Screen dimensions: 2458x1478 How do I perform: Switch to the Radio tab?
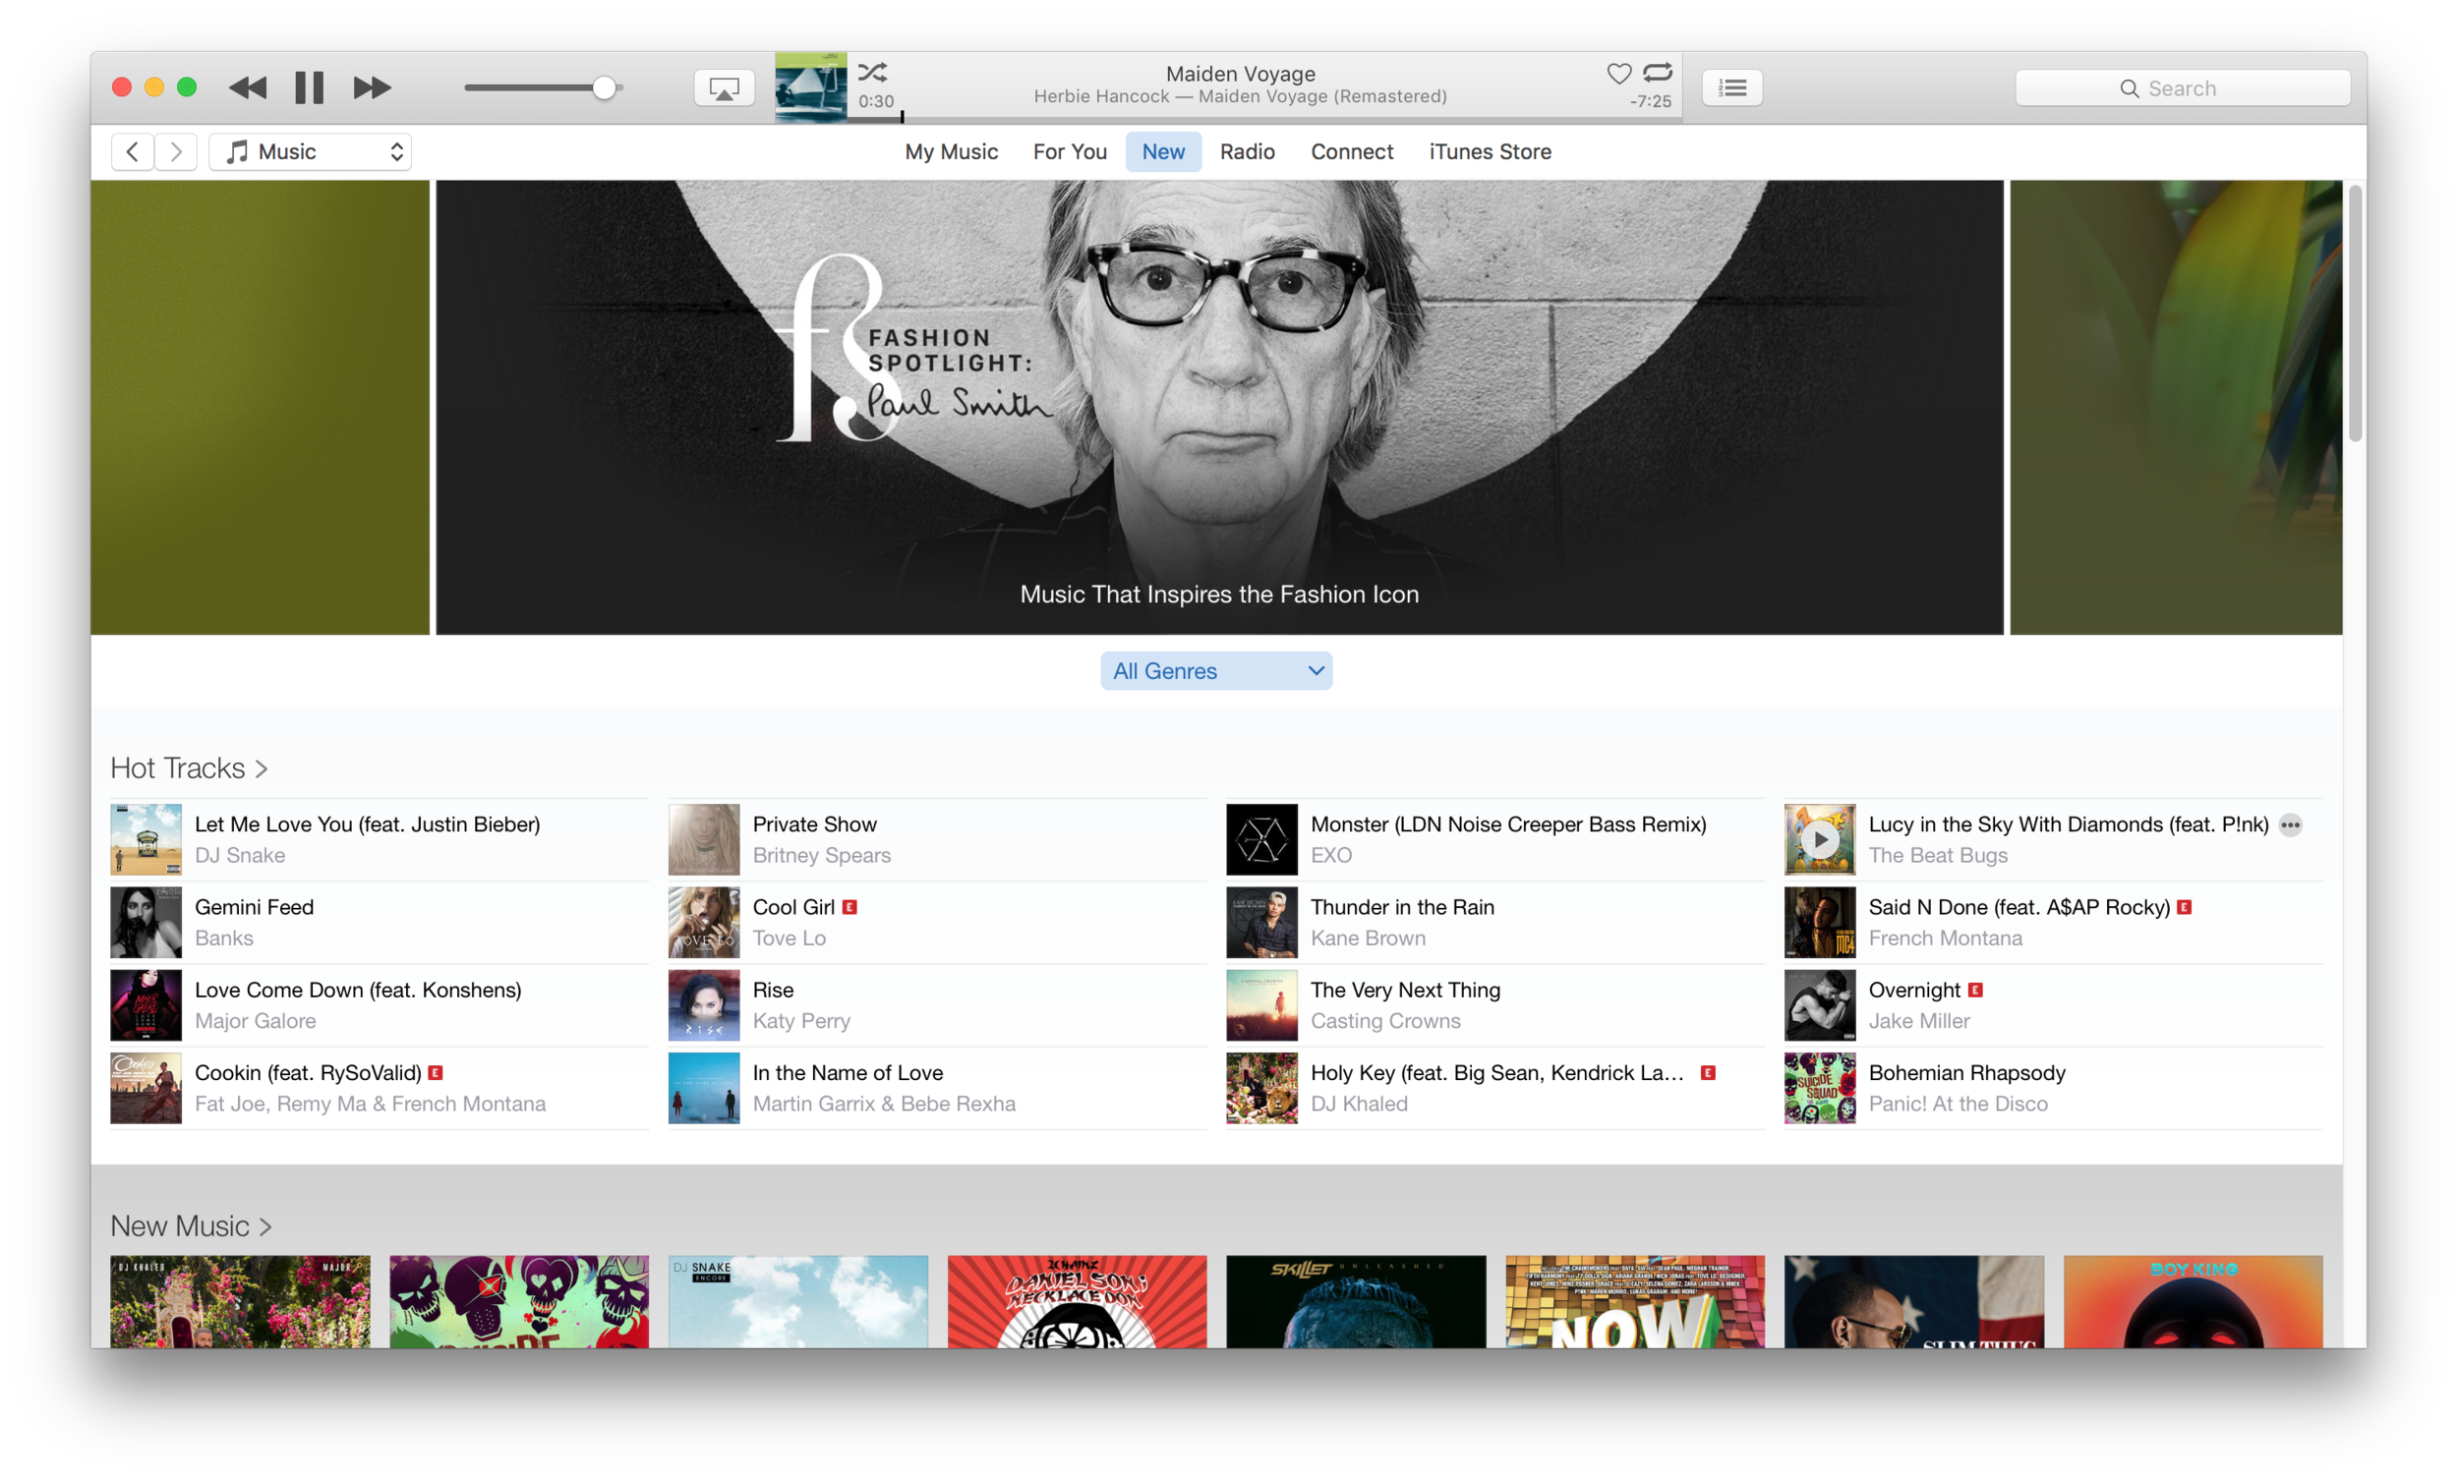click(1247, 151)
